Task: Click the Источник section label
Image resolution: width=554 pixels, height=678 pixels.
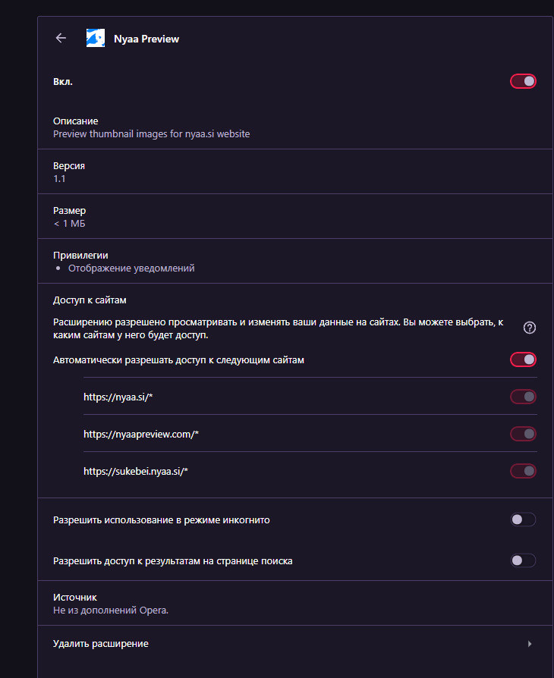Action: pos(75,597)
